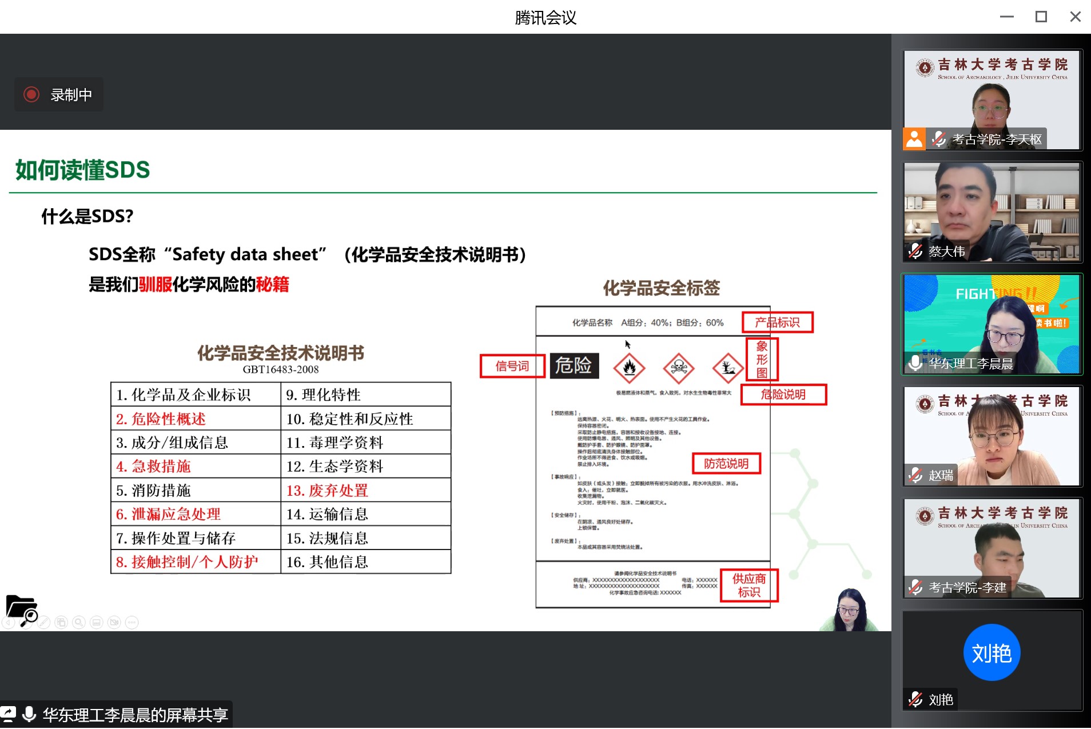
Task: Open the see-all-slides icon in slide toolbar
Action: (x=61, y=622)
